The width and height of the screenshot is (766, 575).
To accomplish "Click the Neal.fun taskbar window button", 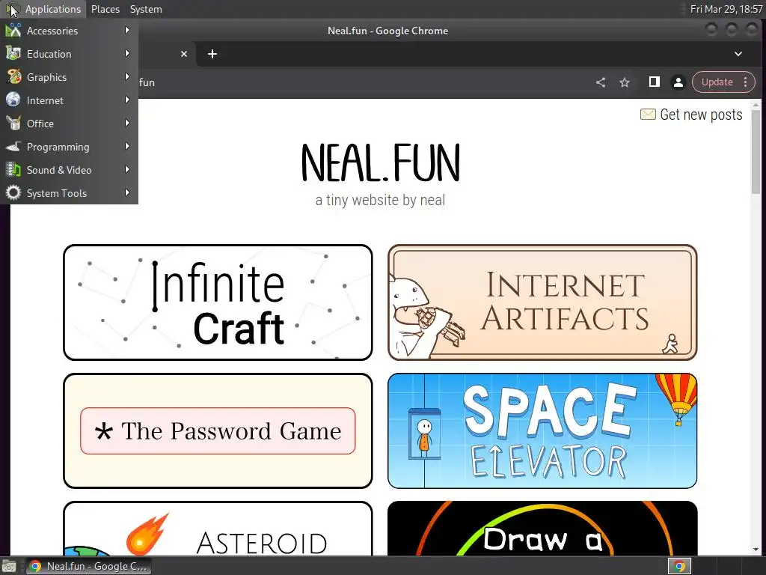I will [88, 566].
